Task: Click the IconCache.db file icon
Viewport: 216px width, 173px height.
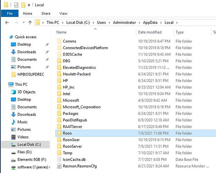Action: pos(59,160)
